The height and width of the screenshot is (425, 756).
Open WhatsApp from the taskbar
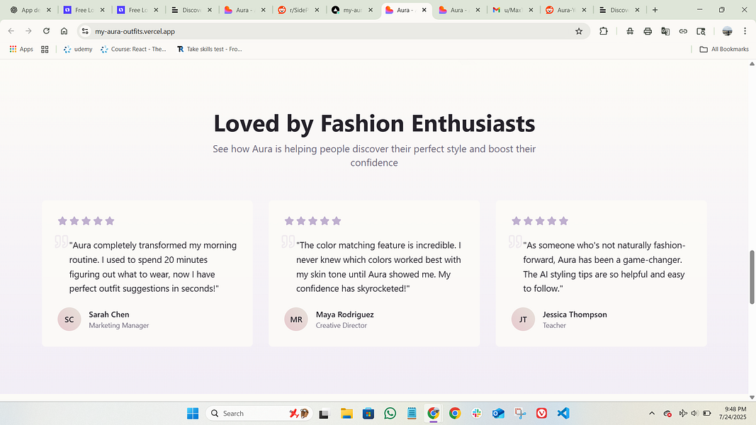coord(390,413)
